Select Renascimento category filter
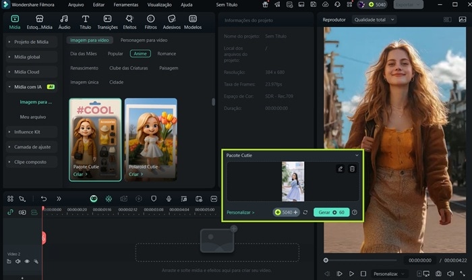 84,68
